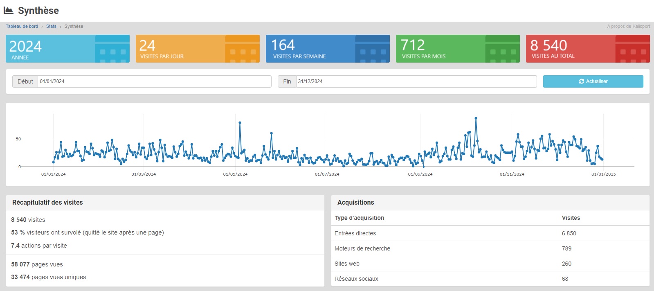Click the chart spike near 01/05/2024
This screenshot has height=291, width=654.
240,123
